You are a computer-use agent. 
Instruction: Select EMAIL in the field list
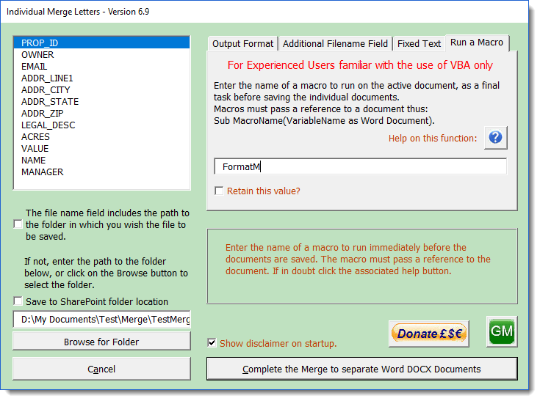pos(101,66)
